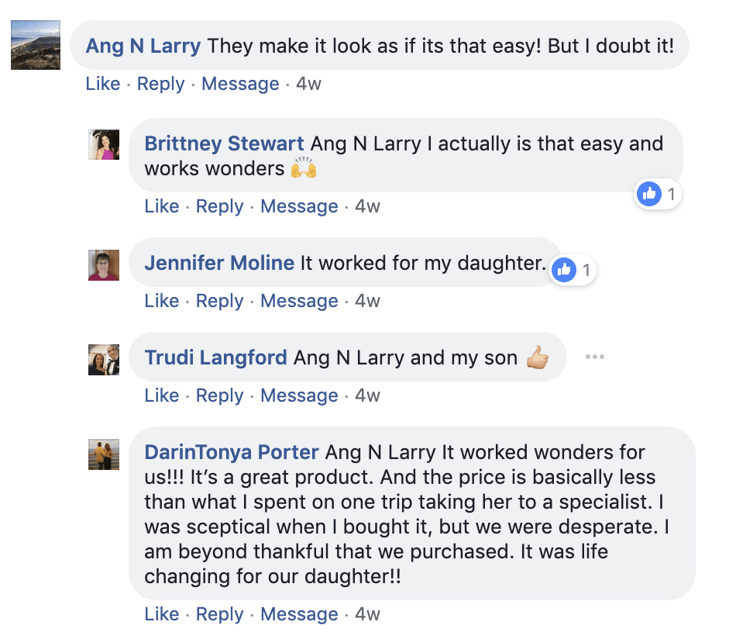The image size is (736, 639).
Task: Open Trudi Langford's profile picture
Action: (104, 359)
